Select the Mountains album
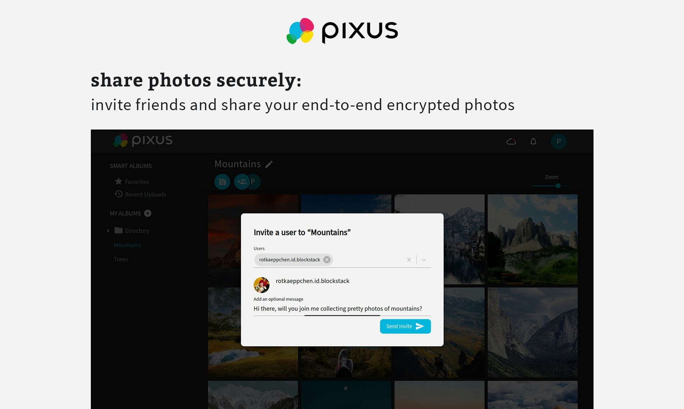Screen dimensions: 684x409 (127, 245)
